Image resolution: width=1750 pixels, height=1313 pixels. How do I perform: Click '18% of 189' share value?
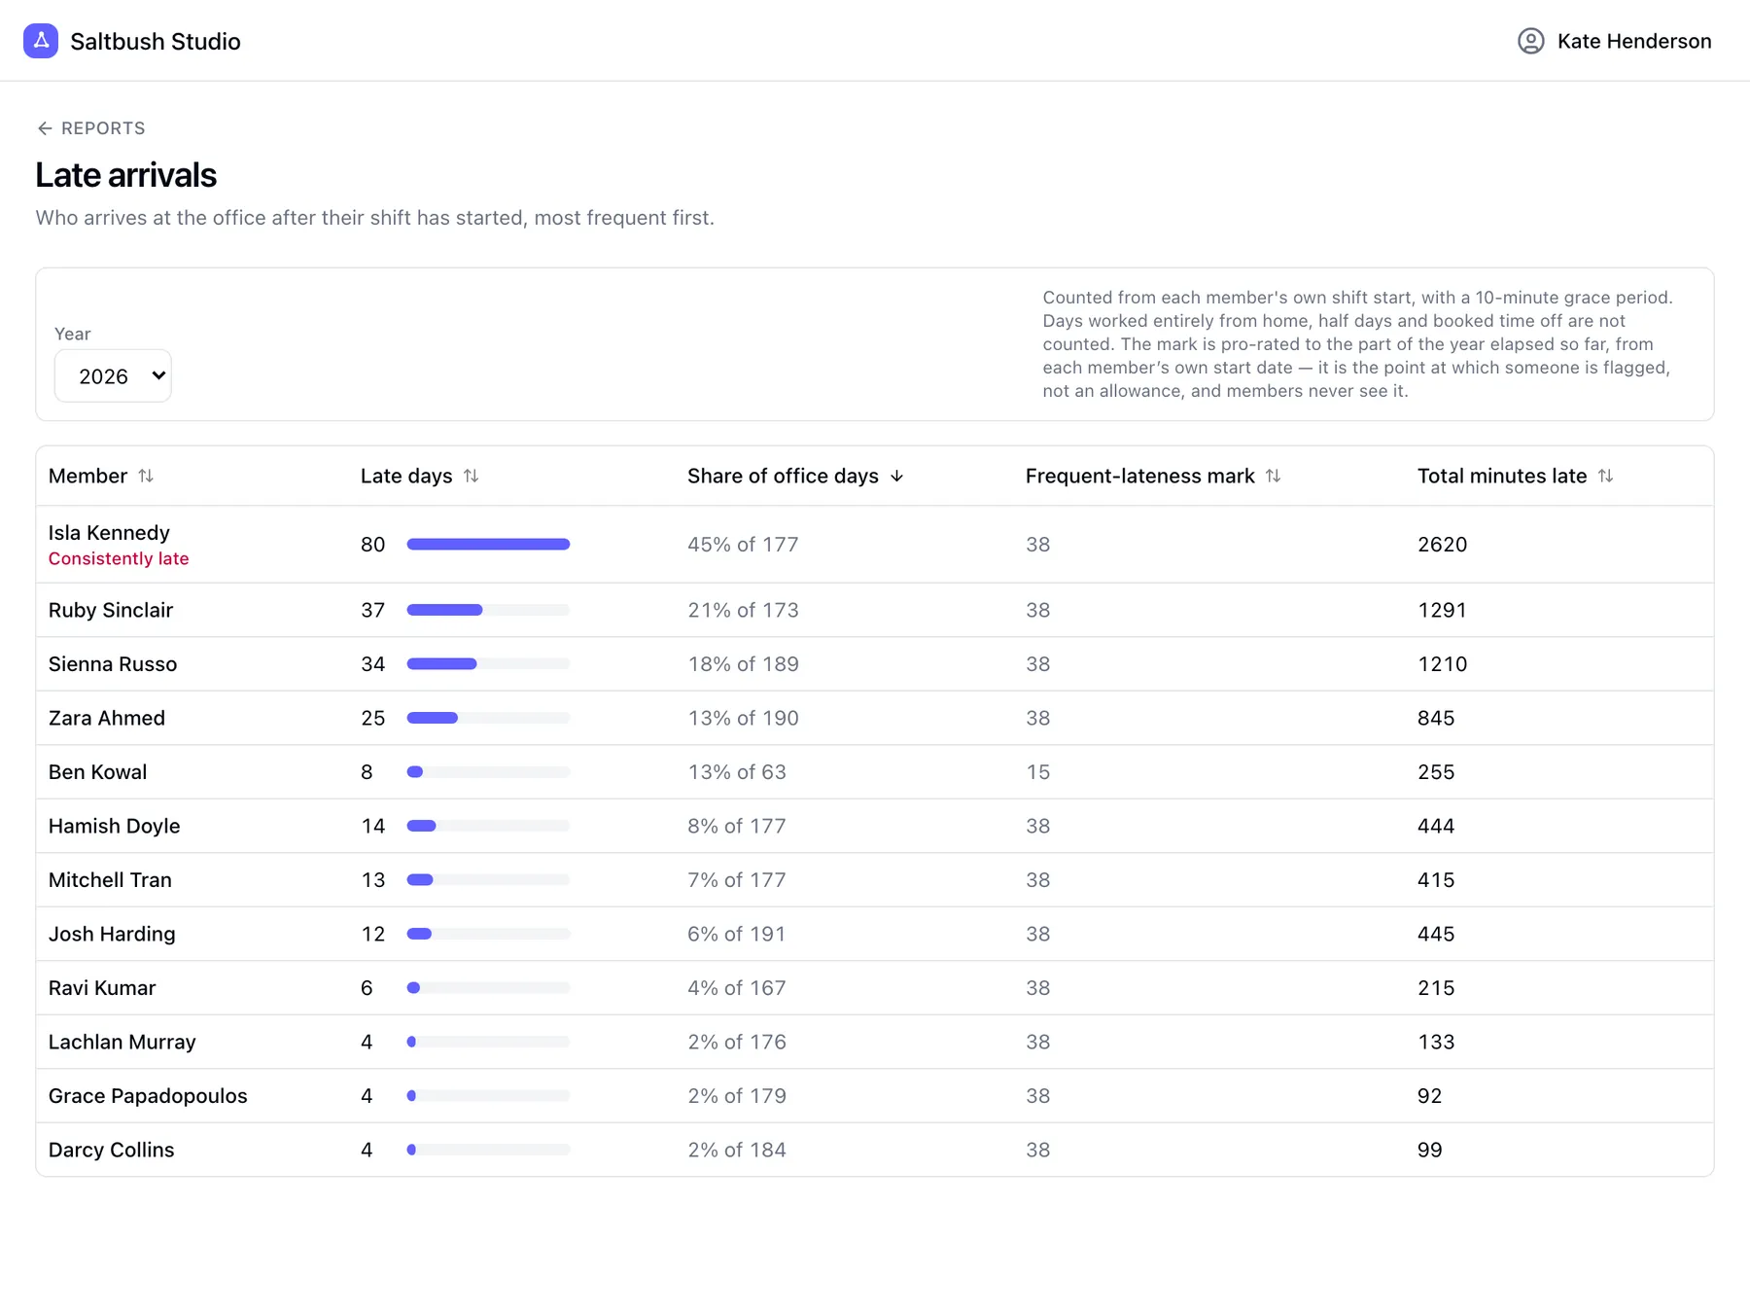point(743,664)
